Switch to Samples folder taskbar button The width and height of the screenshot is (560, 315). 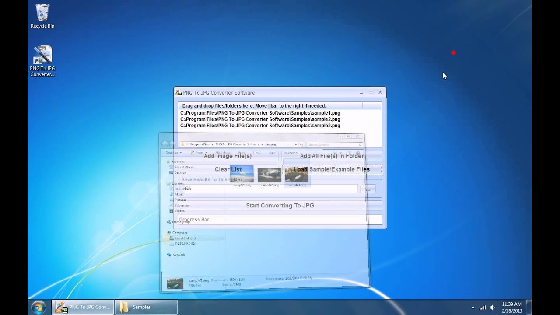click(x=147, y=307)
